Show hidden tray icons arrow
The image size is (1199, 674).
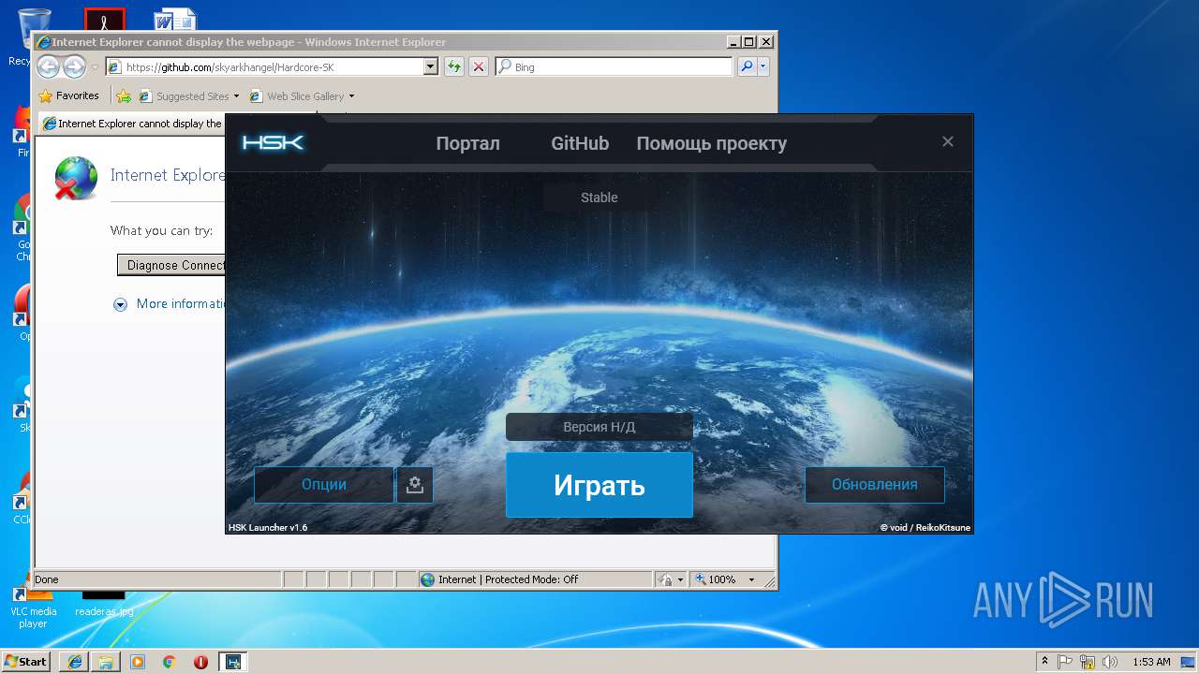tap(1045, 661)
